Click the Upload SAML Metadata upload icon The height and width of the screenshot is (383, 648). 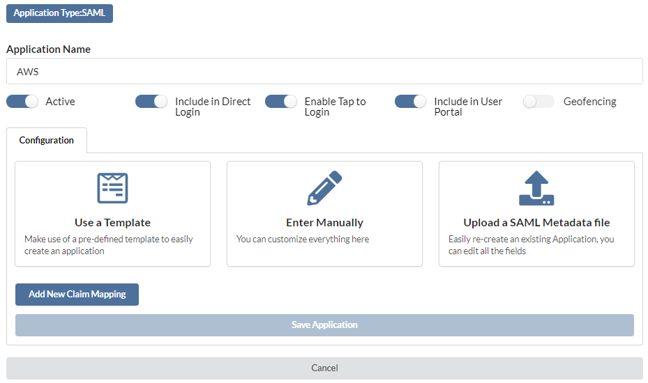(x=536, y=188)
